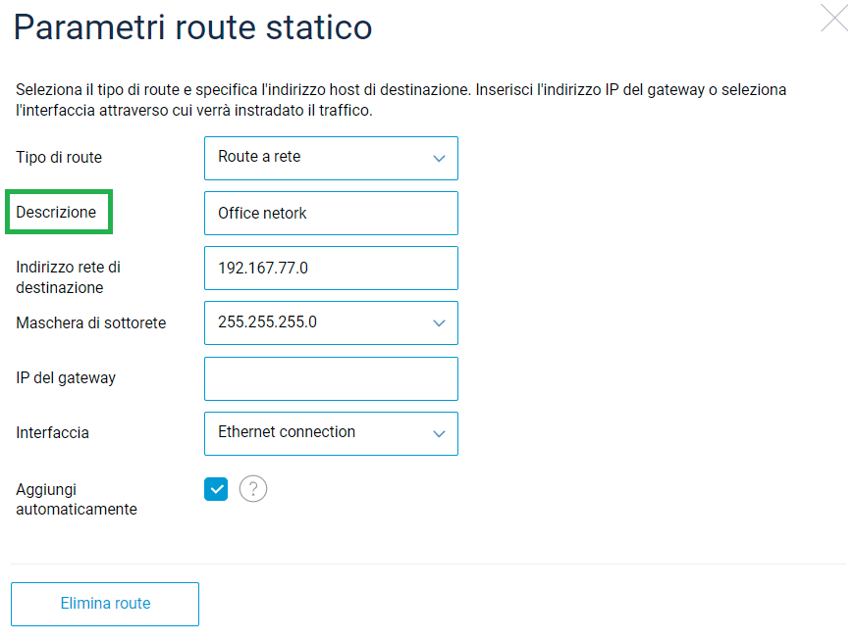This screenshot has height=641, width=854.
Task: Open the Tipo di route dropdown
Action: click(x=330, y=158)
